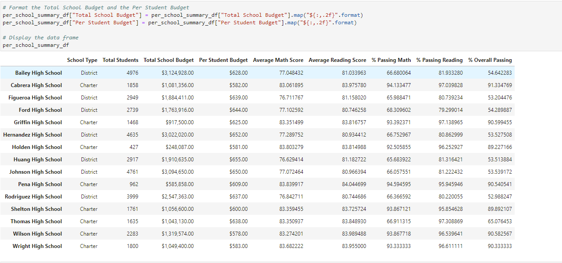Select the "Average Reading Score" column header
This screenshot has width=562, height=263.
pyautogui.click(x=337, y=60)
